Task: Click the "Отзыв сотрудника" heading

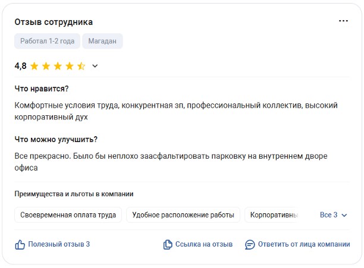Action: pyautogui.click(x=54, y=22)
